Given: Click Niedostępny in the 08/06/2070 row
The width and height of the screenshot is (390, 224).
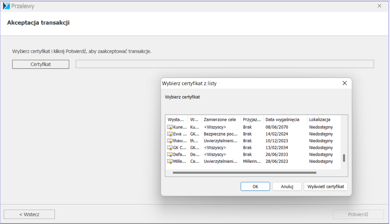Looking at the screenshot, I should coord(321,127).
